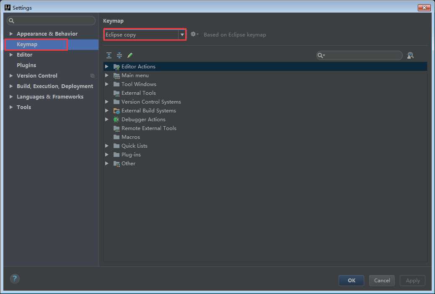Open the gear menu next to keymap dropdown
The width and height of the screenshot is (435, 294).
[194, 34]
